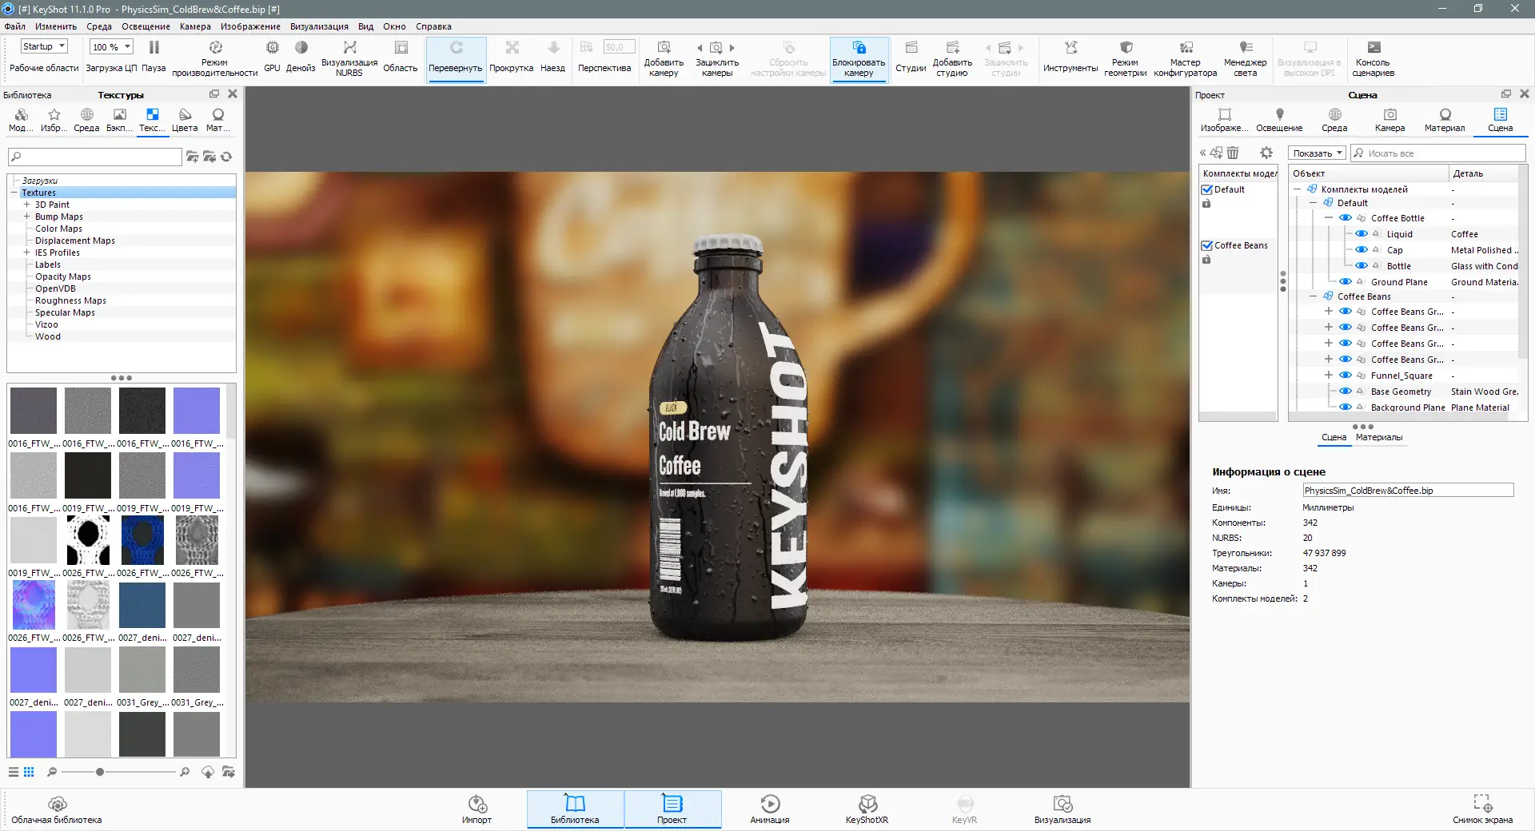Hide the Liquid part
The height and width of the screenshot is (831, 1535).
click(1362, 234)
